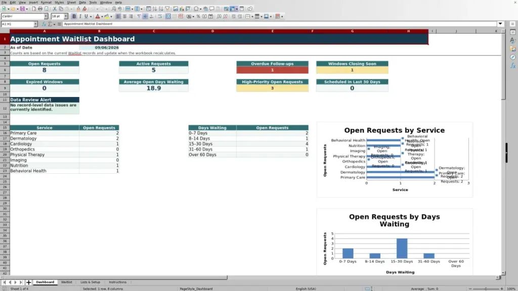
Task: Click the Format as Percent icon
Action: [x=198, y=16]
